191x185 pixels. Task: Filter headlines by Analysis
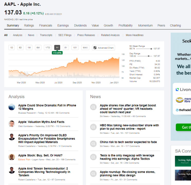coord(18,35)
